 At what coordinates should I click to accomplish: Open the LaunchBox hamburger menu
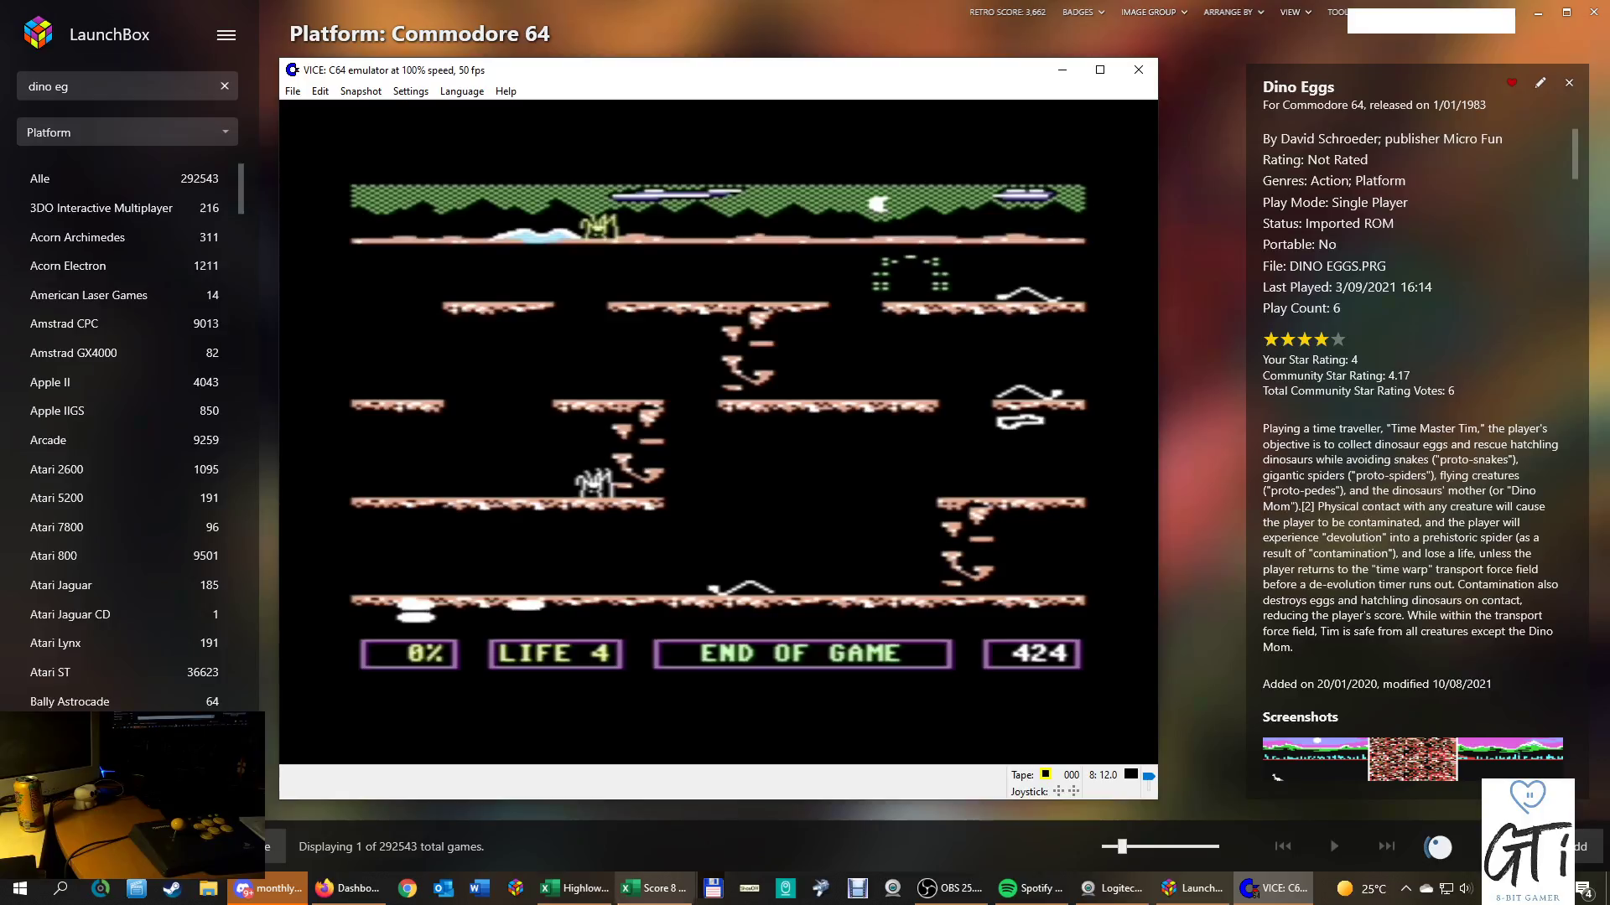coord(226,35)
